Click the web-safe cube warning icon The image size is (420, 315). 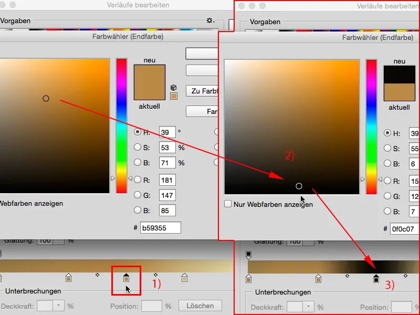pyautogui.click(x=174, y=88)
